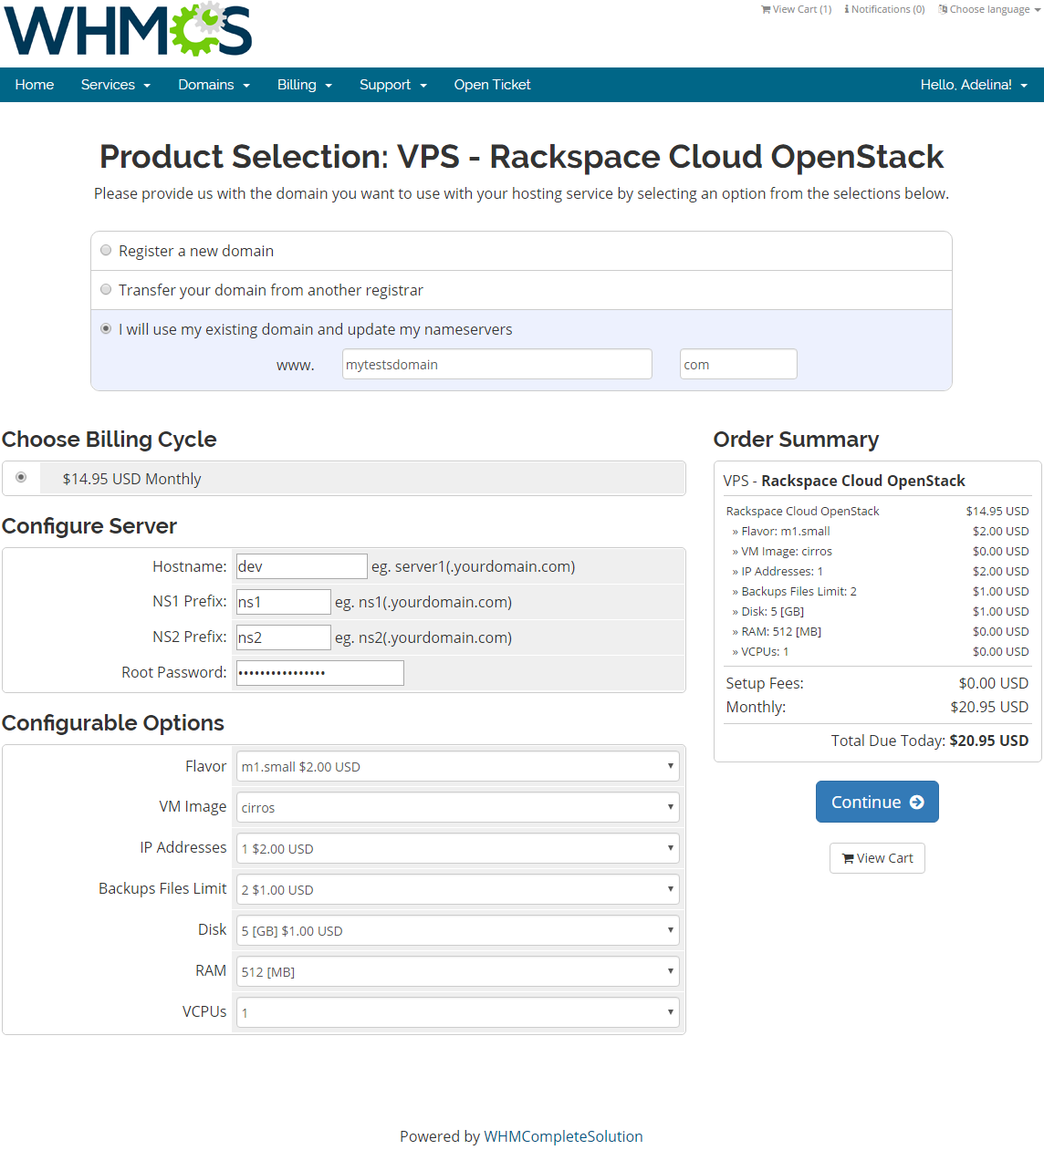This screenshot has height=1150, width=1044.
Task: Open the VM Image dropdown
Action: coord(457,807)
